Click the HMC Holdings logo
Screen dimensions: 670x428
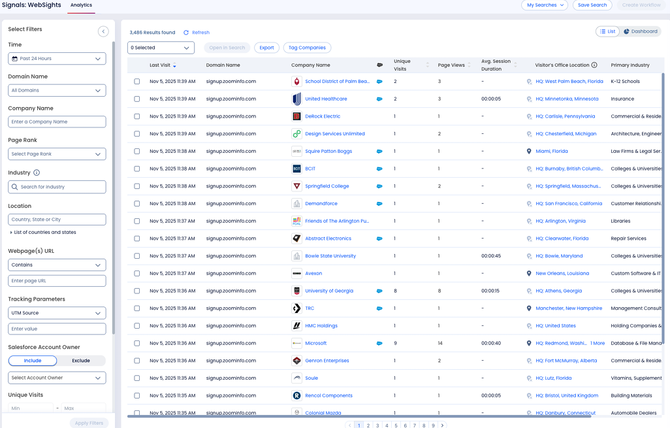pos(296,326)
